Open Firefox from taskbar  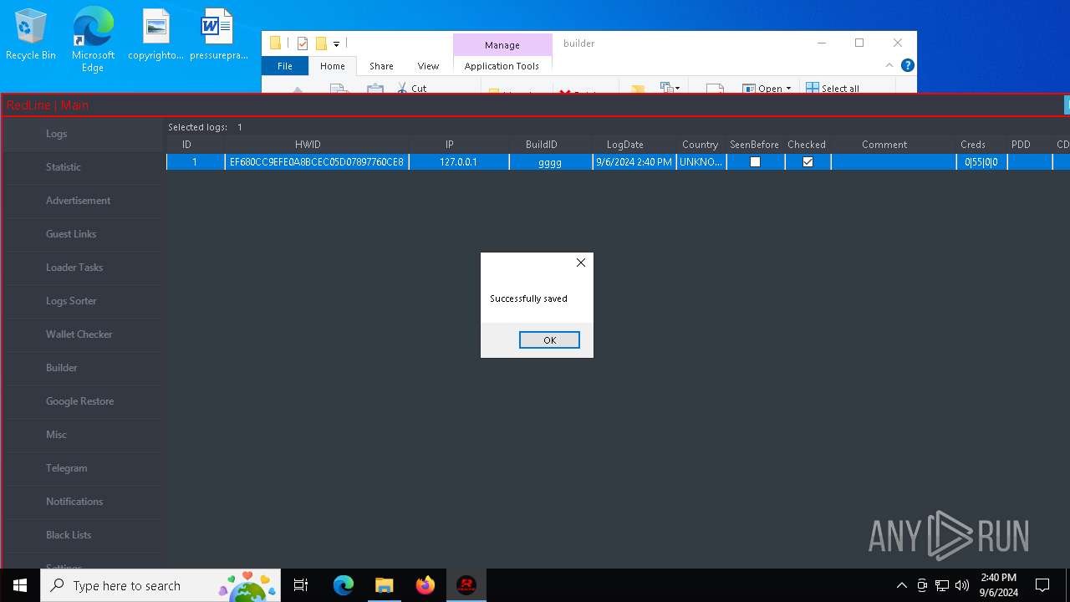tap(425, 585)
